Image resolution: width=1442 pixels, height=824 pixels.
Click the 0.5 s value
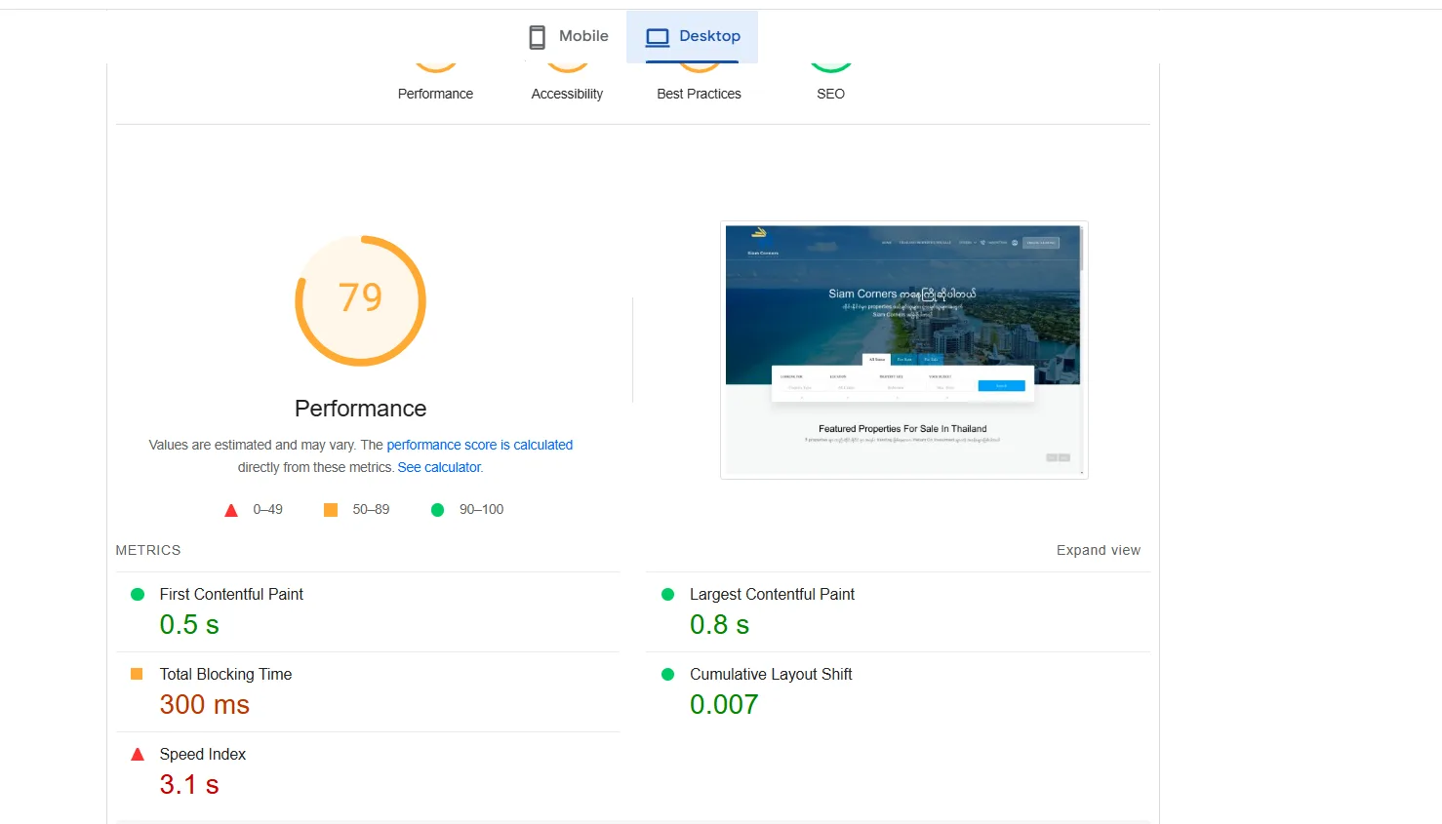(x=189, y=624)
